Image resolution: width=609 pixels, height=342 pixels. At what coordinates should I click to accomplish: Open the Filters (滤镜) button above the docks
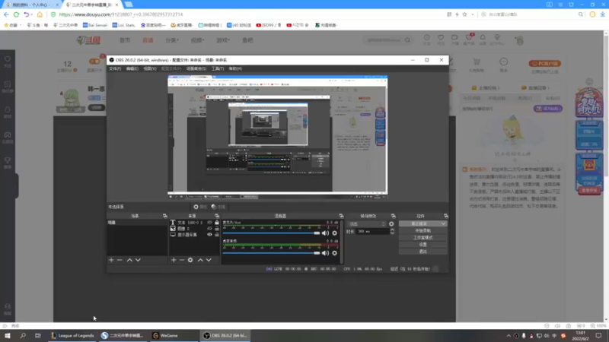pyautogui.click(x=218, y=207)
